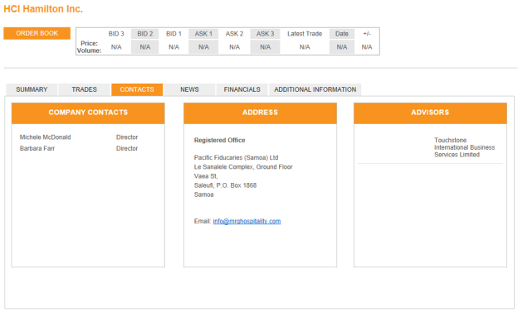Select Barbara Farr contact name
Viewport: 518px width, 312px height.
[37, 148]
